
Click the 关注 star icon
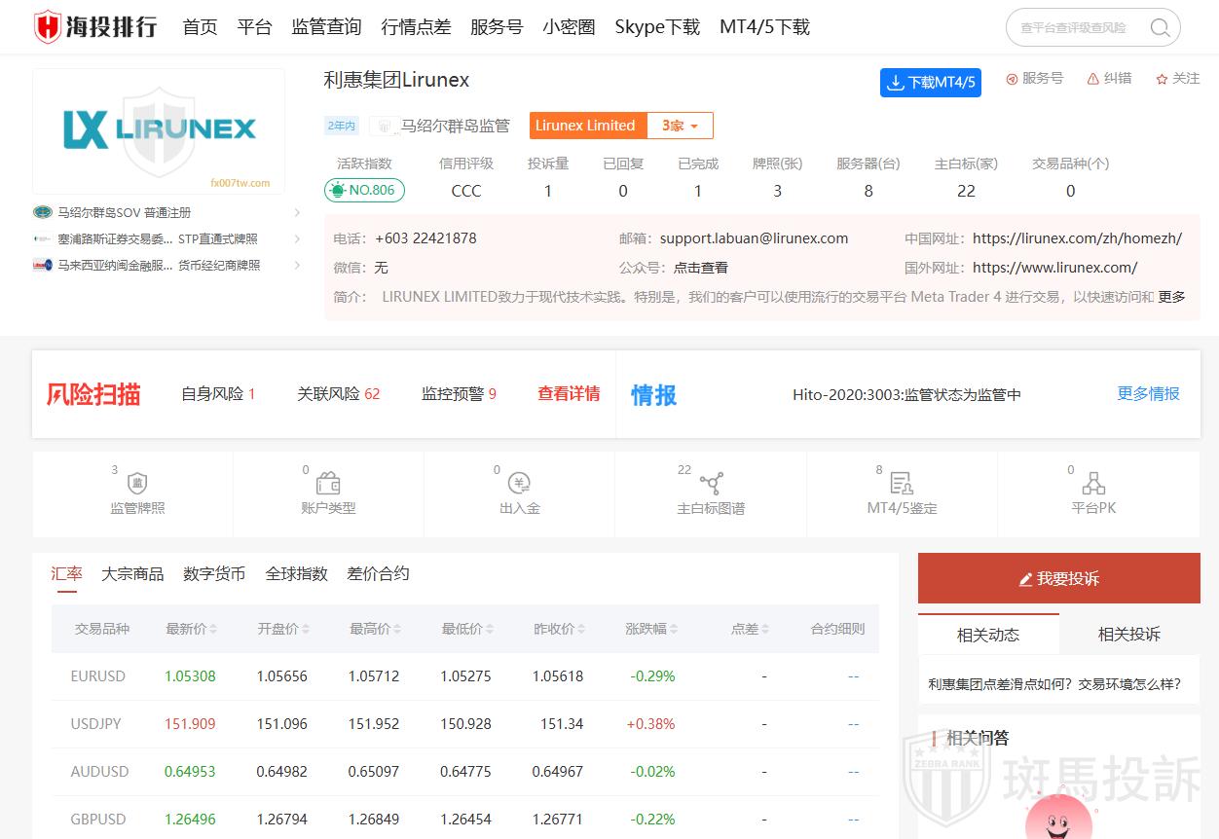pos(1162,79)
